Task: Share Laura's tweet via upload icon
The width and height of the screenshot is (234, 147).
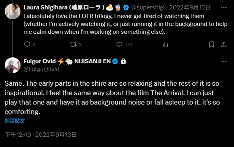Action: click(223, 44)
